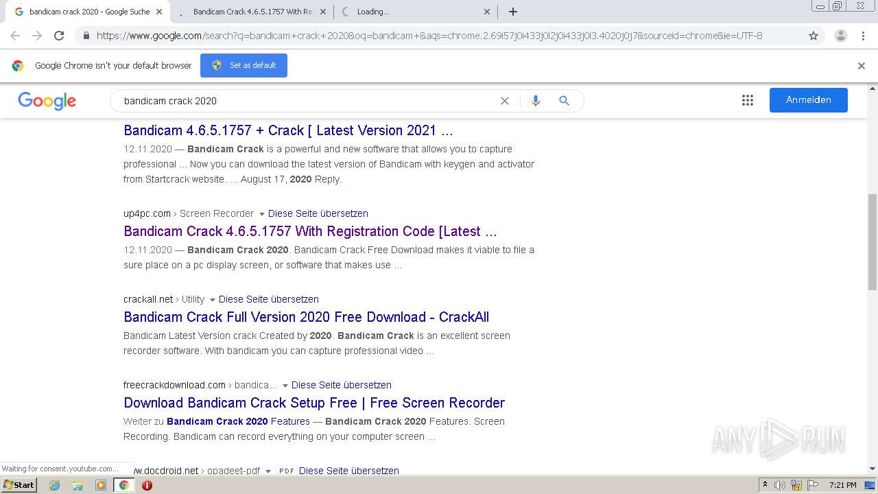Start voice search with the microphone

coord(536,101)
